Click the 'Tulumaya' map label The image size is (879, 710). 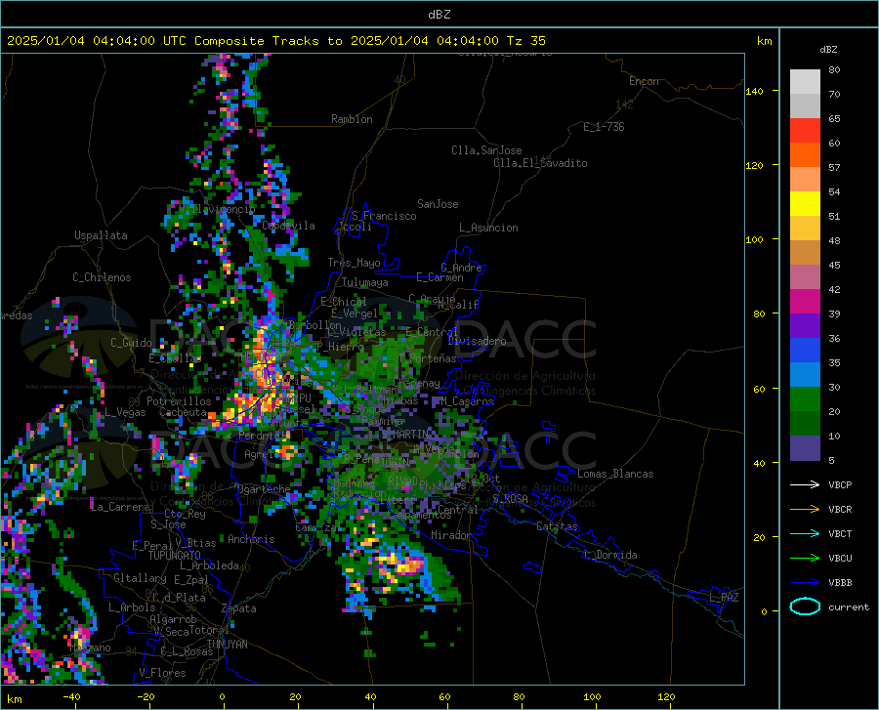point(364,282)
